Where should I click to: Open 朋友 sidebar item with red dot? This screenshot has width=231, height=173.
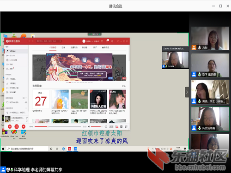pos(16,69)
